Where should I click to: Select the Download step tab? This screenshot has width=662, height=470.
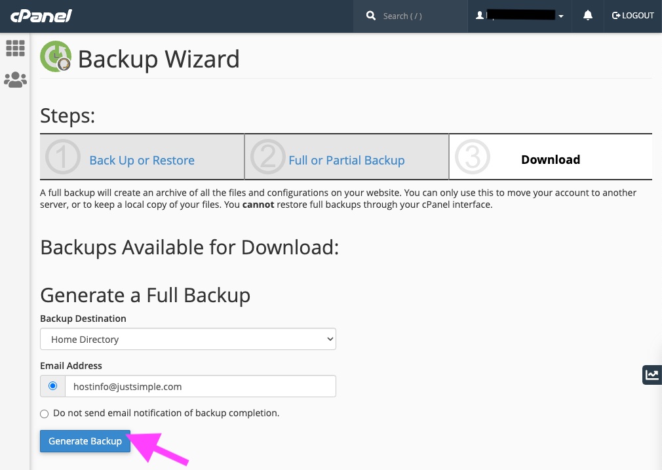click(x=550, y=160)
